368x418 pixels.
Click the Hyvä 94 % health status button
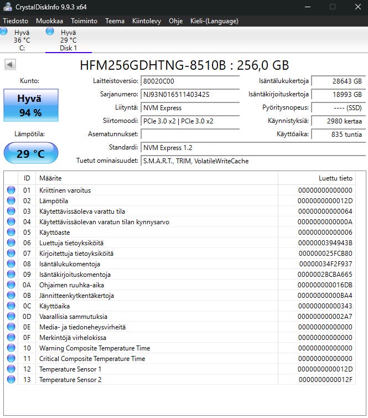click(31, 105)
